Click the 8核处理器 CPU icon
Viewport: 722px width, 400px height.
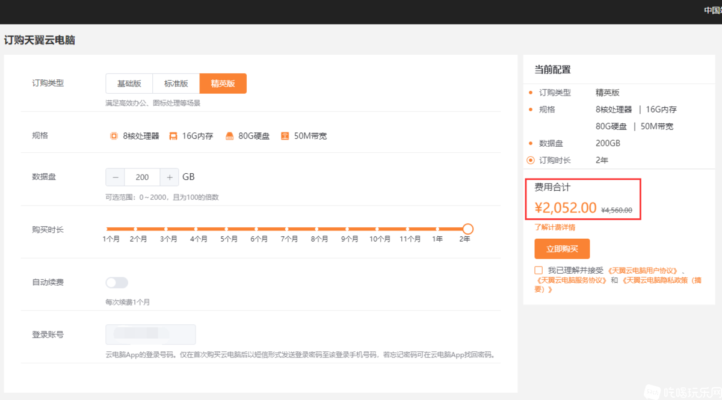coord(114,136)
